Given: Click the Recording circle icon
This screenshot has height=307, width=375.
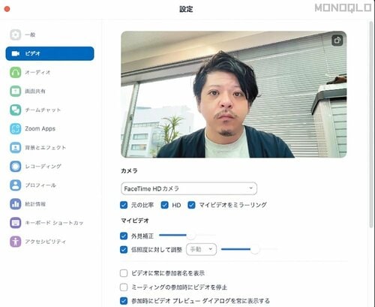Looking at the screenshot, I should (16, 166).
